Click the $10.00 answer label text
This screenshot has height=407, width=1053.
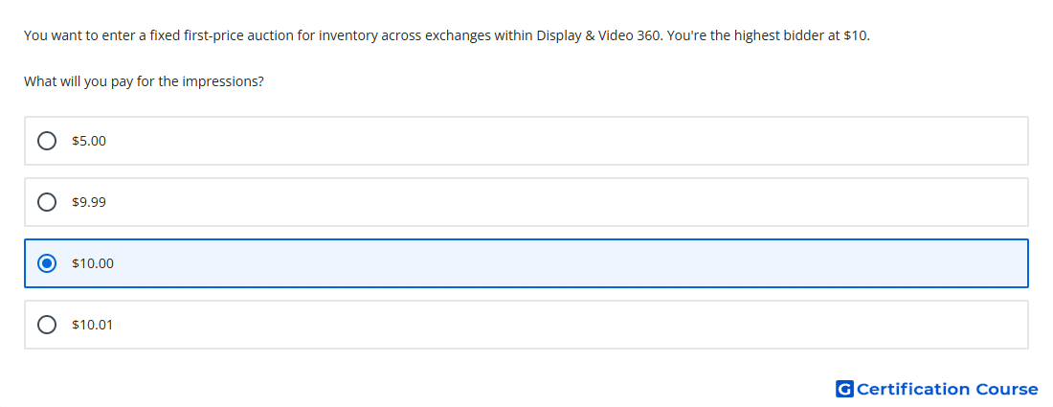[x=93, y=263]
